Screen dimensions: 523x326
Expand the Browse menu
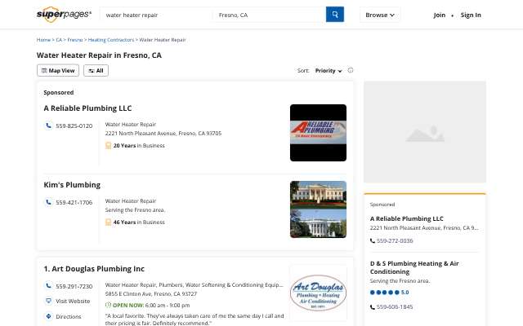tap(380, 15)
